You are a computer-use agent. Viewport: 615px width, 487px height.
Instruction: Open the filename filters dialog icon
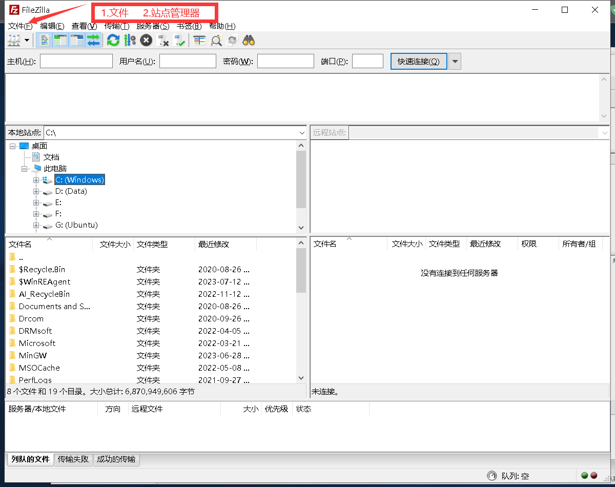(x=199, y=40)
